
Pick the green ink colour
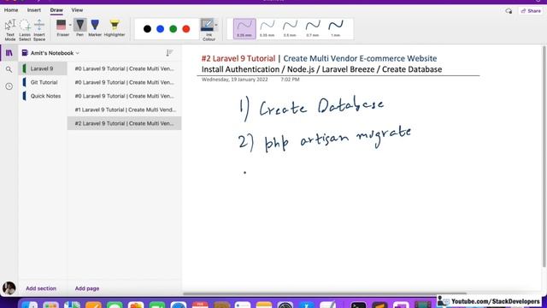click(173, 29)
